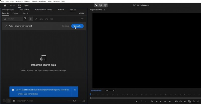
Task: Click the Go to Out point icon
Action: coord(170,101)
